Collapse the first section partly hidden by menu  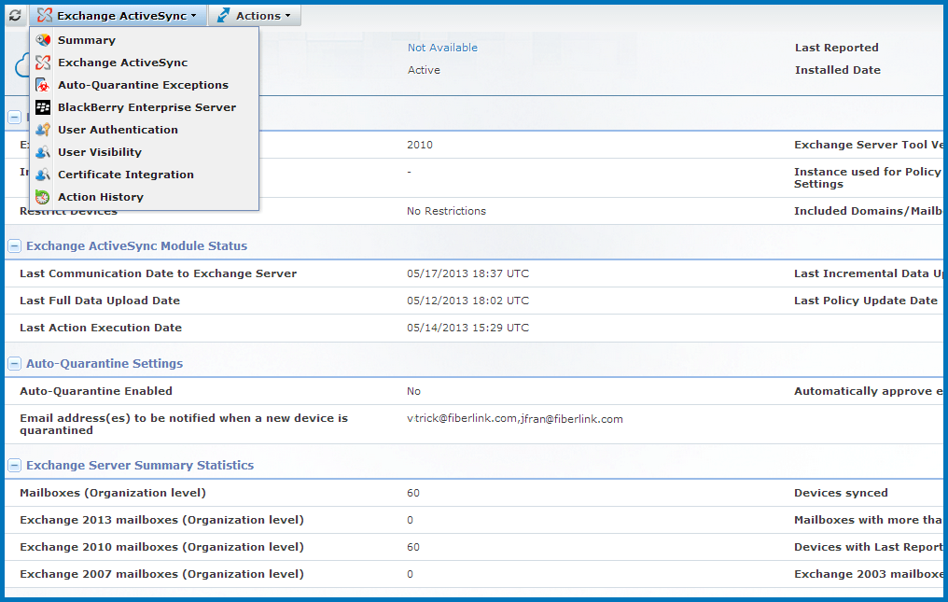(x=15, y=118)
